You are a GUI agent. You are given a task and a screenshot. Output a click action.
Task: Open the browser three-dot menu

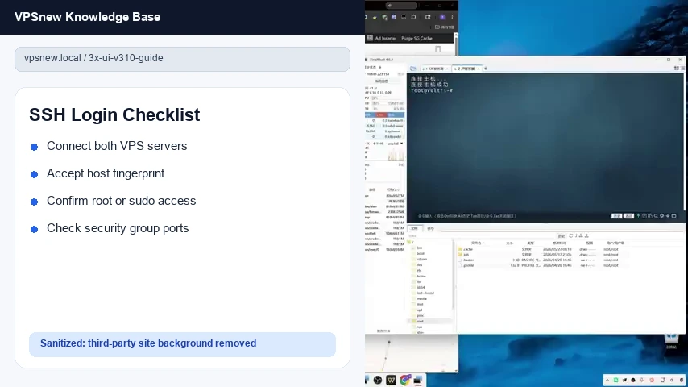coord(453,17)
